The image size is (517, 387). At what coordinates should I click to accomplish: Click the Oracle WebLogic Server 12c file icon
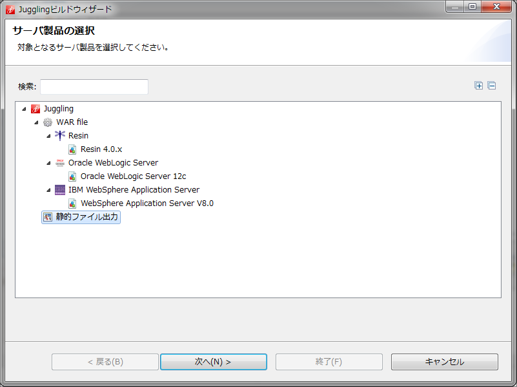[x=72, y=176]
